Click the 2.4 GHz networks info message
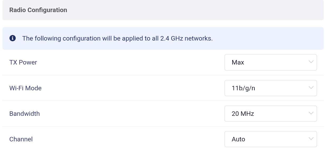 point(117,38)
